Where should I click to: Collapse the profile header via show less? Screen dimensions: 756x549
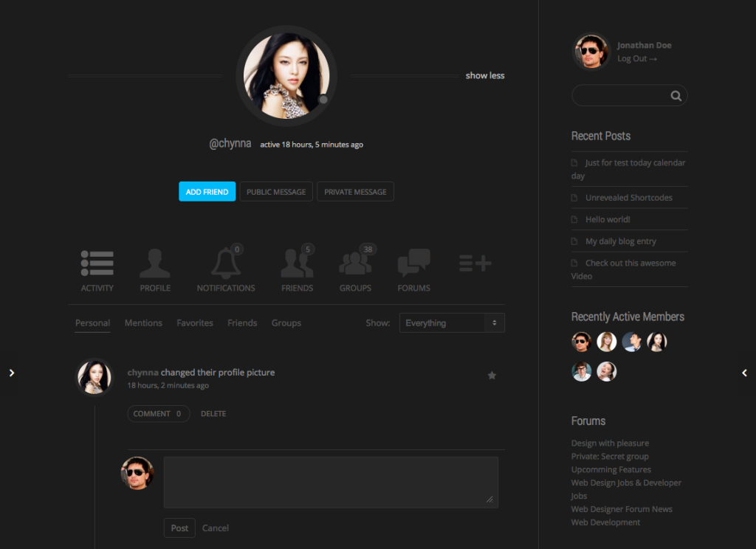point(484,75)
